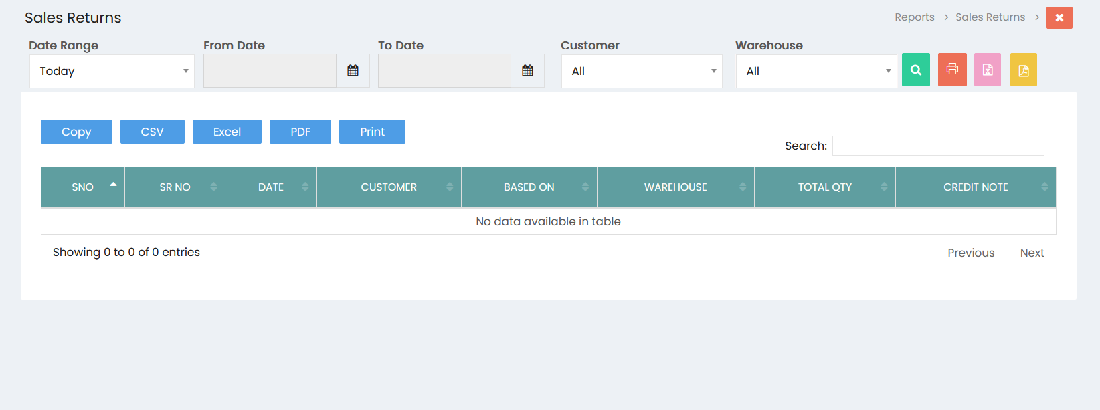This screenshot has width=1100, height=410.
Task: Open the Date Range dropdown showing Today
Action: (112, 71)
